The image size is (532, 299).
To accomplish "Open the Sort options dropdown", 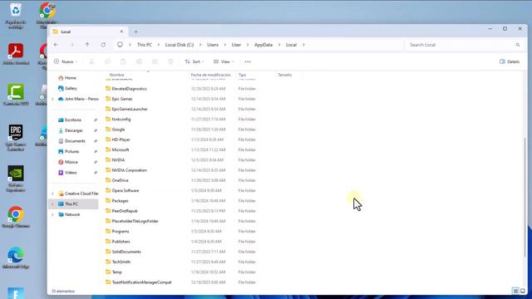I will click(x=195, y=61).
